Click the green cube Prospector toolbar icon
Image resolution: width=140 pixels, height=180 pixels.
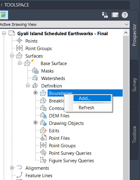click(x=4, y=15)
